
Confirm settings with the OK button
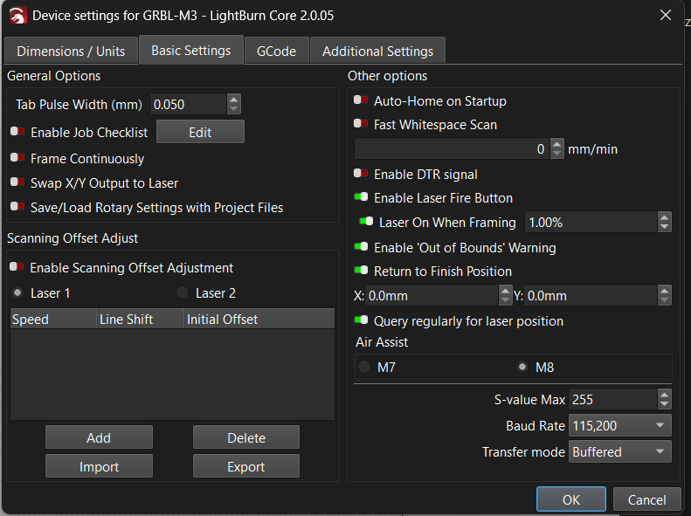pyautogui.click(x=570, y=500)
